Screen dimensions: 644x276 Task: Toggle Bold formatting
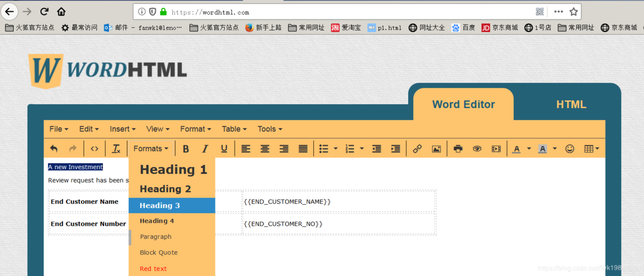click(186, 148)
